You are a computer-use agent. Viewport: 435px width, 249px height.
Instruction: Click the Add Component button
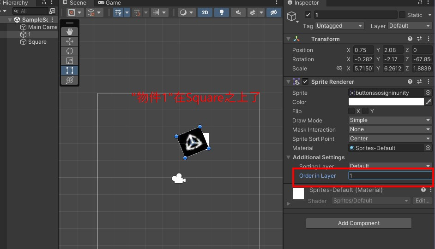click(358, 223)
